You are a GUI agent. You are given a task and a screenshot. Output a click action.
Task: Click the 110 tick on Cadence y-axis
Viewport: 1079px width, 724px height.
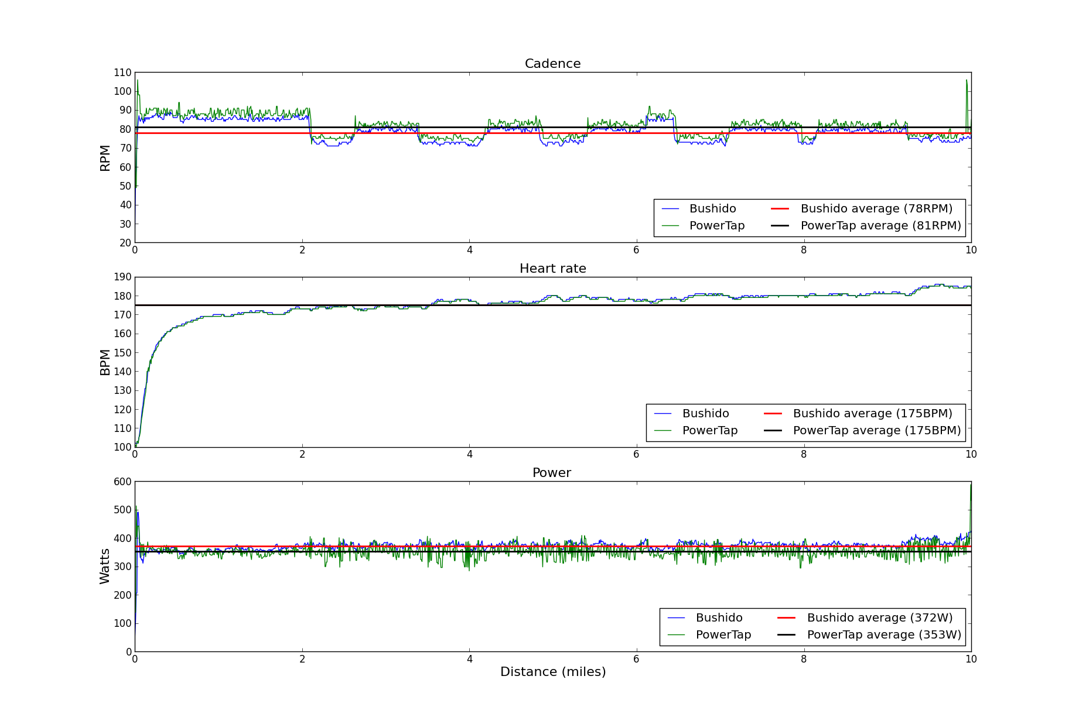click(x=122, y=73)
